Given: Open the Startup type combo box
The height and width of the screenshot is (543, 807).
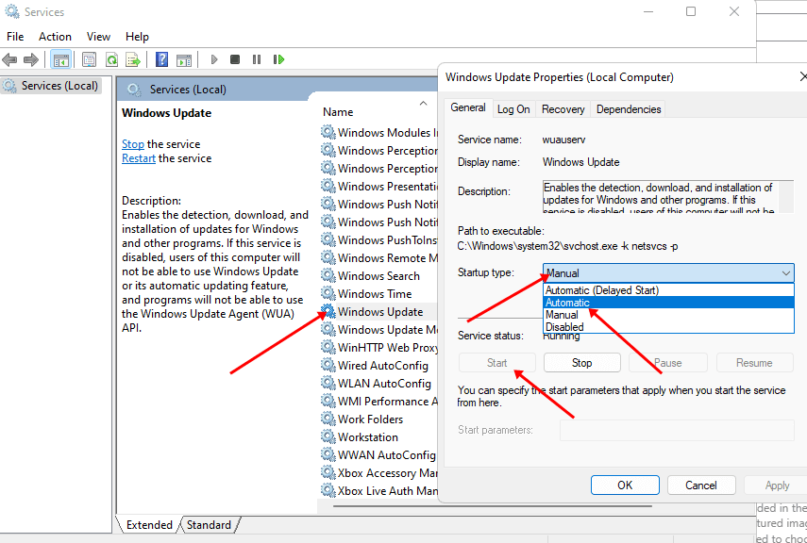Looking at the screenshot, I should [x=668, y=273].
